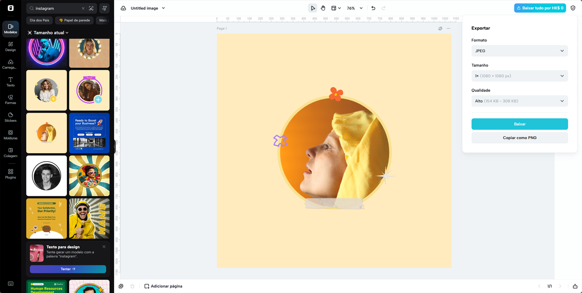582x293 pixels.
Task: Click the undo arrow icon
Action: click(373, 8)
